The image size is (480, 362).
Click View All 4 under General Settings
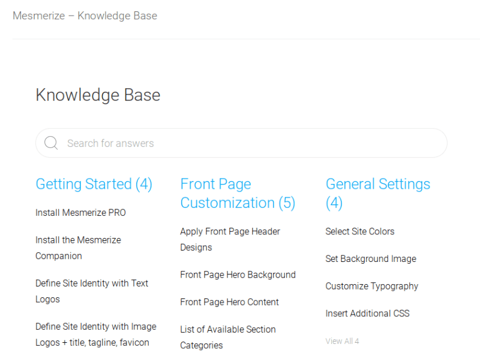point(342,341)
